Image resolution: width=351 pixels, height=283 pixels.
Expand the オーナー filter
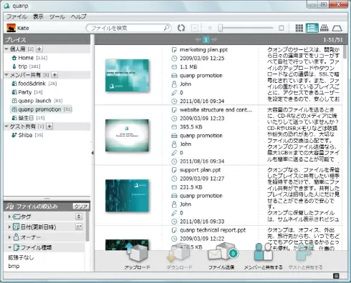pos(9,237)
